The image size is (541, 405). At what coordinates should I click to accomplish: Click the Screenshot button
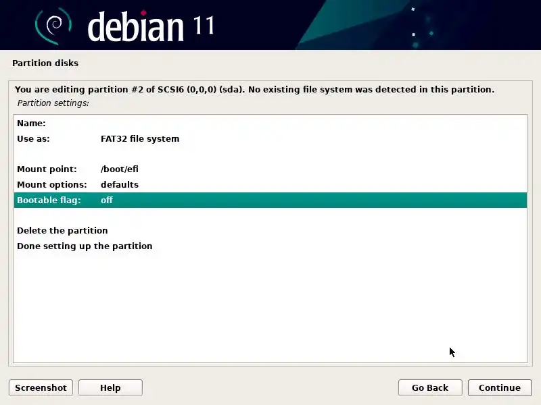point(41,387)
